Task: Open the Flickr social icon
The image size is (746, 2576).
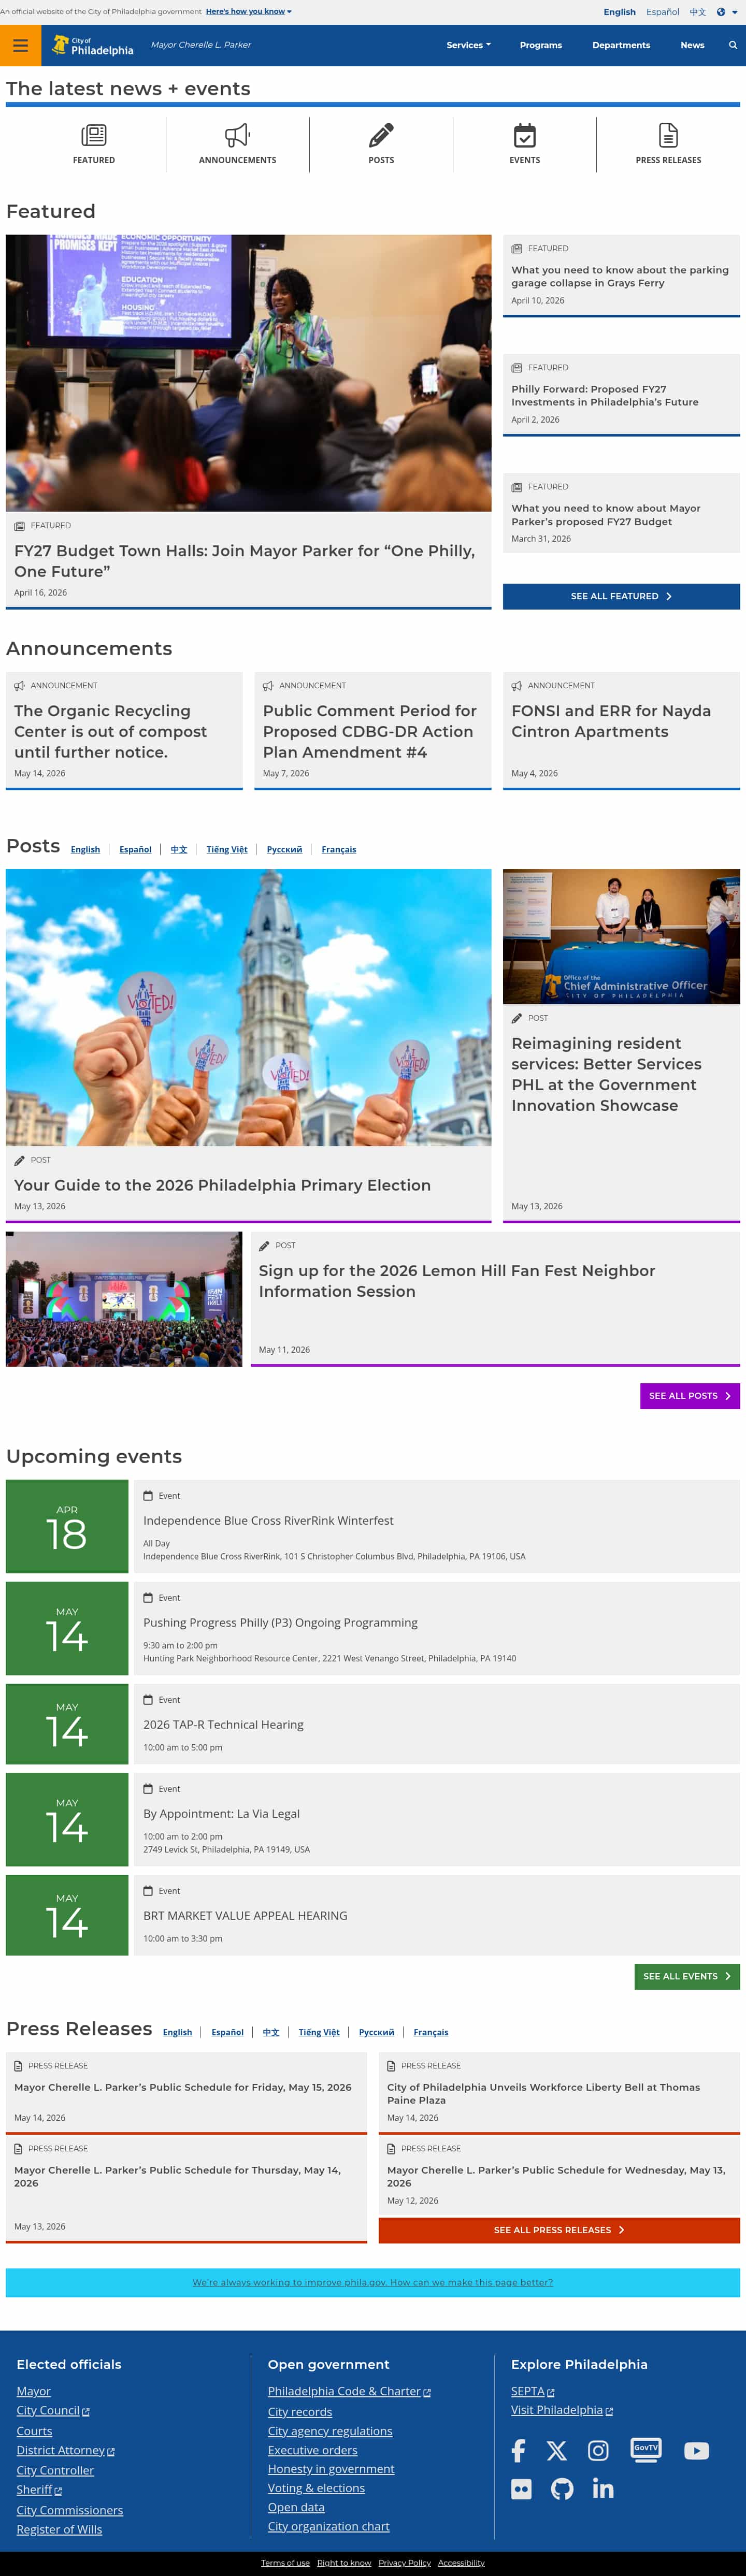Action: [521, 2489]
